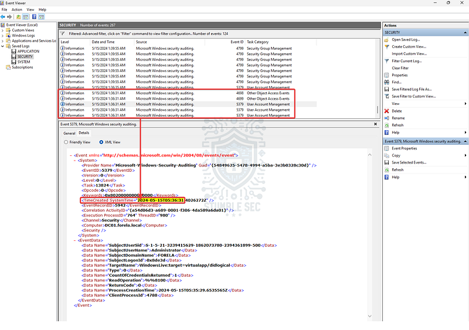
Task: Click the Copy icon in Actions
Action: tap(386, 155)
